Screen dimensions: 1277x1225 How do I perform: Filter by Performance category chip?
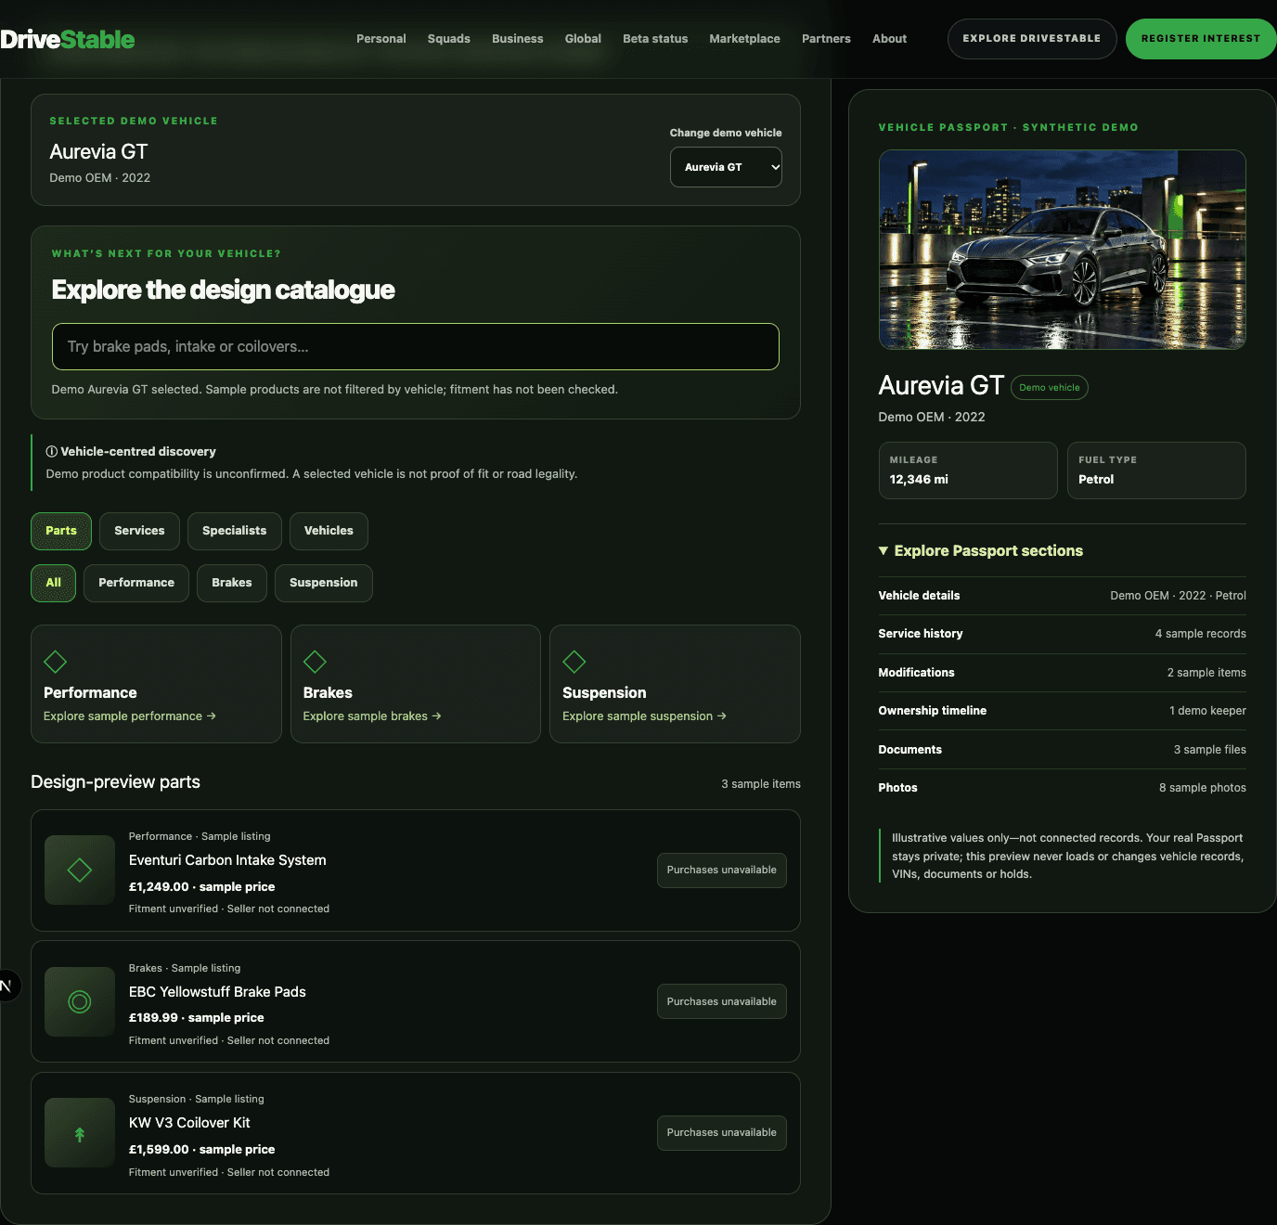tap(136, 583)
